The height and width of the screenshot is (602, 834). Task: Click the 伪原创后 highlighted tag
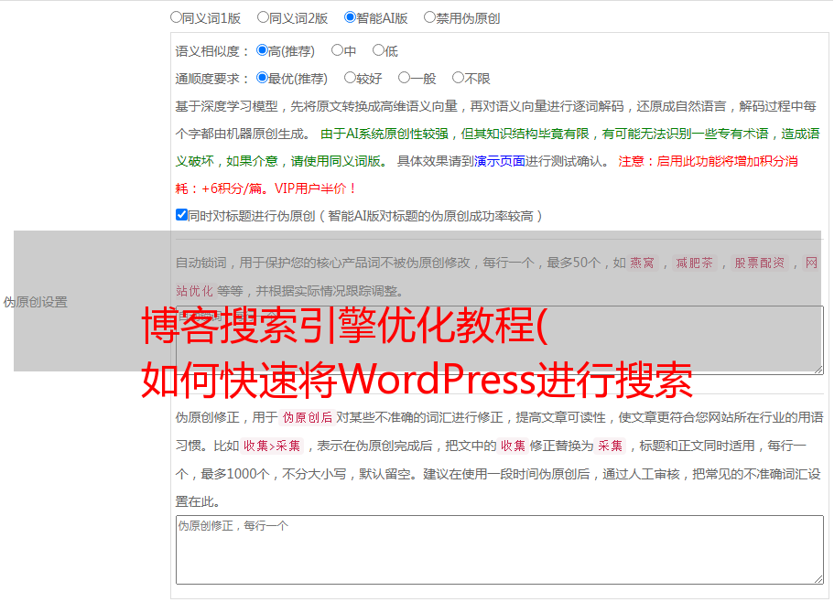click(308, 417)
